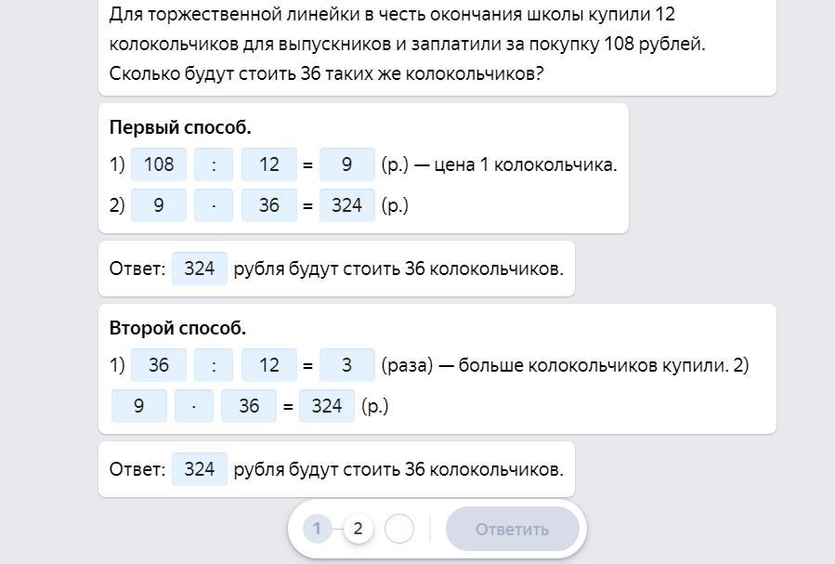Select the result field 3 before "(раза)"
The height and width of the screenshot is (564, 835).
346,365
